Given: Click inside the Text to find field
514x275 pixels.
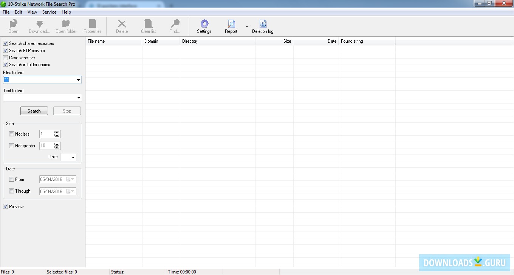Looking at the screenshot, I should (x=38, y=97).
